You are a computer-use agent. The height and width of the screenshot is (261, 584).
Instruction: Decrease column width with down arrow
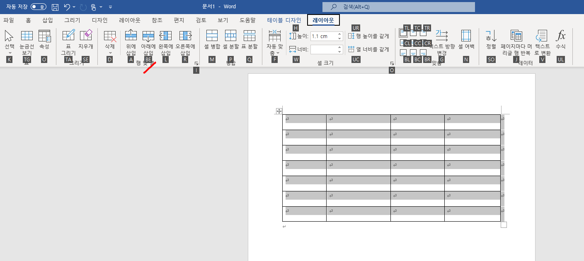click(340, 52)
